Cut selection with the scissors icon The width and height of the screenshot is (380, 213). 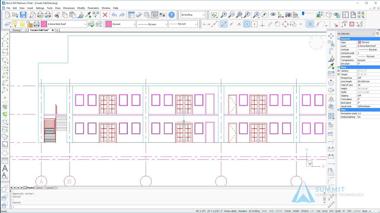pos(57,15)
